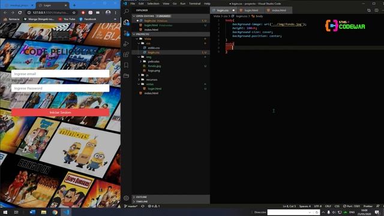This screenshot has width=384, height=216.
Task: Open Task View on the taskbar
Action: 16,212
